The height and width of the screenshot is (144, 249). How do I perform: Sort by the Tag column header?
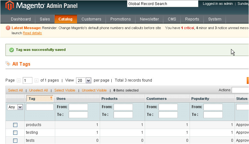coord(40,98)
